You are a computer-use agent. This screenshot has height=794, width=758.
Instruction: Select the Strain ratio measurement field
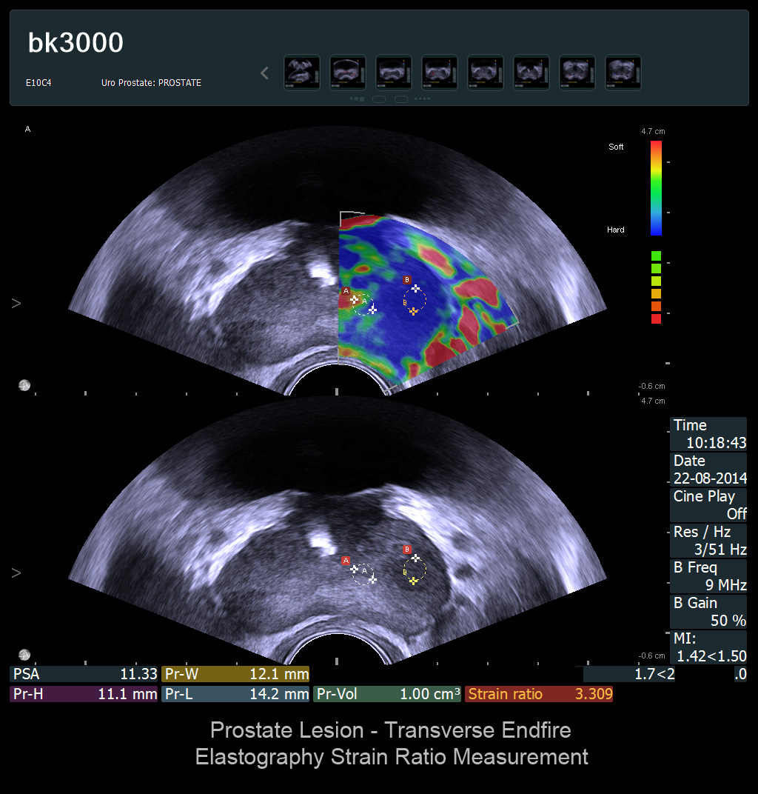coord(539,694)
